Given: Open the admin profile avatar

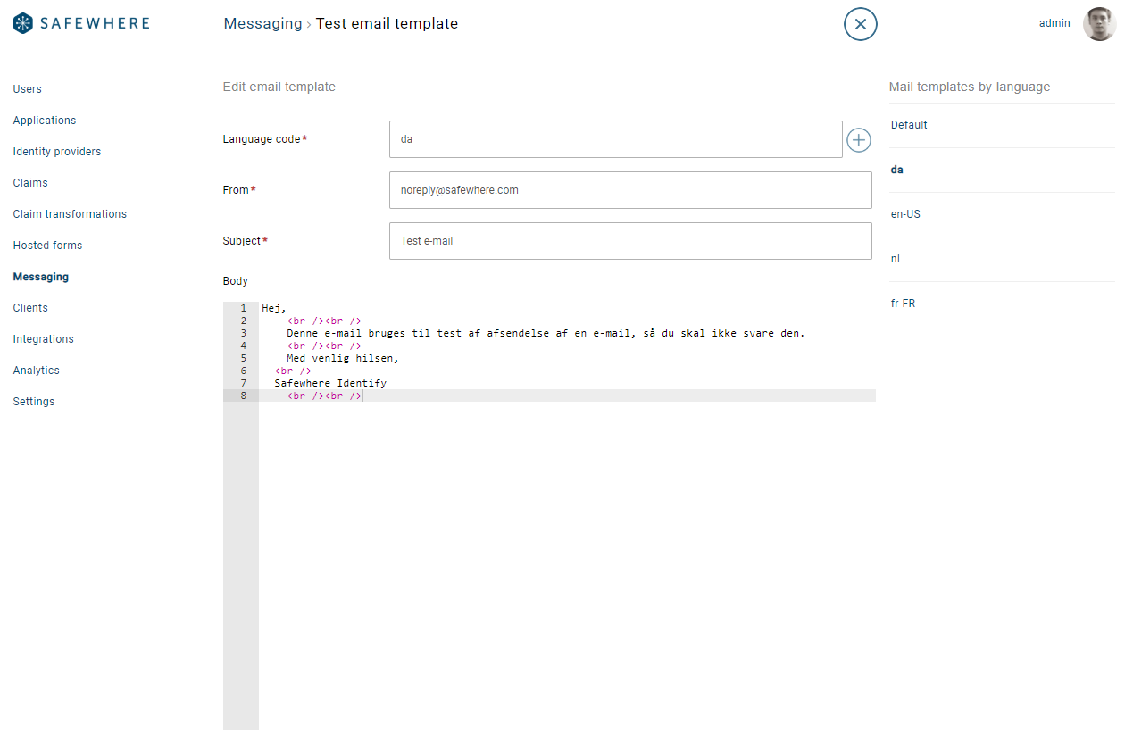Looking at the screenshot, I should (x=1098, y=23).
